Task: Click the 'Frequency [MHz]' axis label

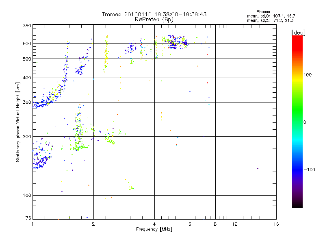Action: click(x=154, y=229)
